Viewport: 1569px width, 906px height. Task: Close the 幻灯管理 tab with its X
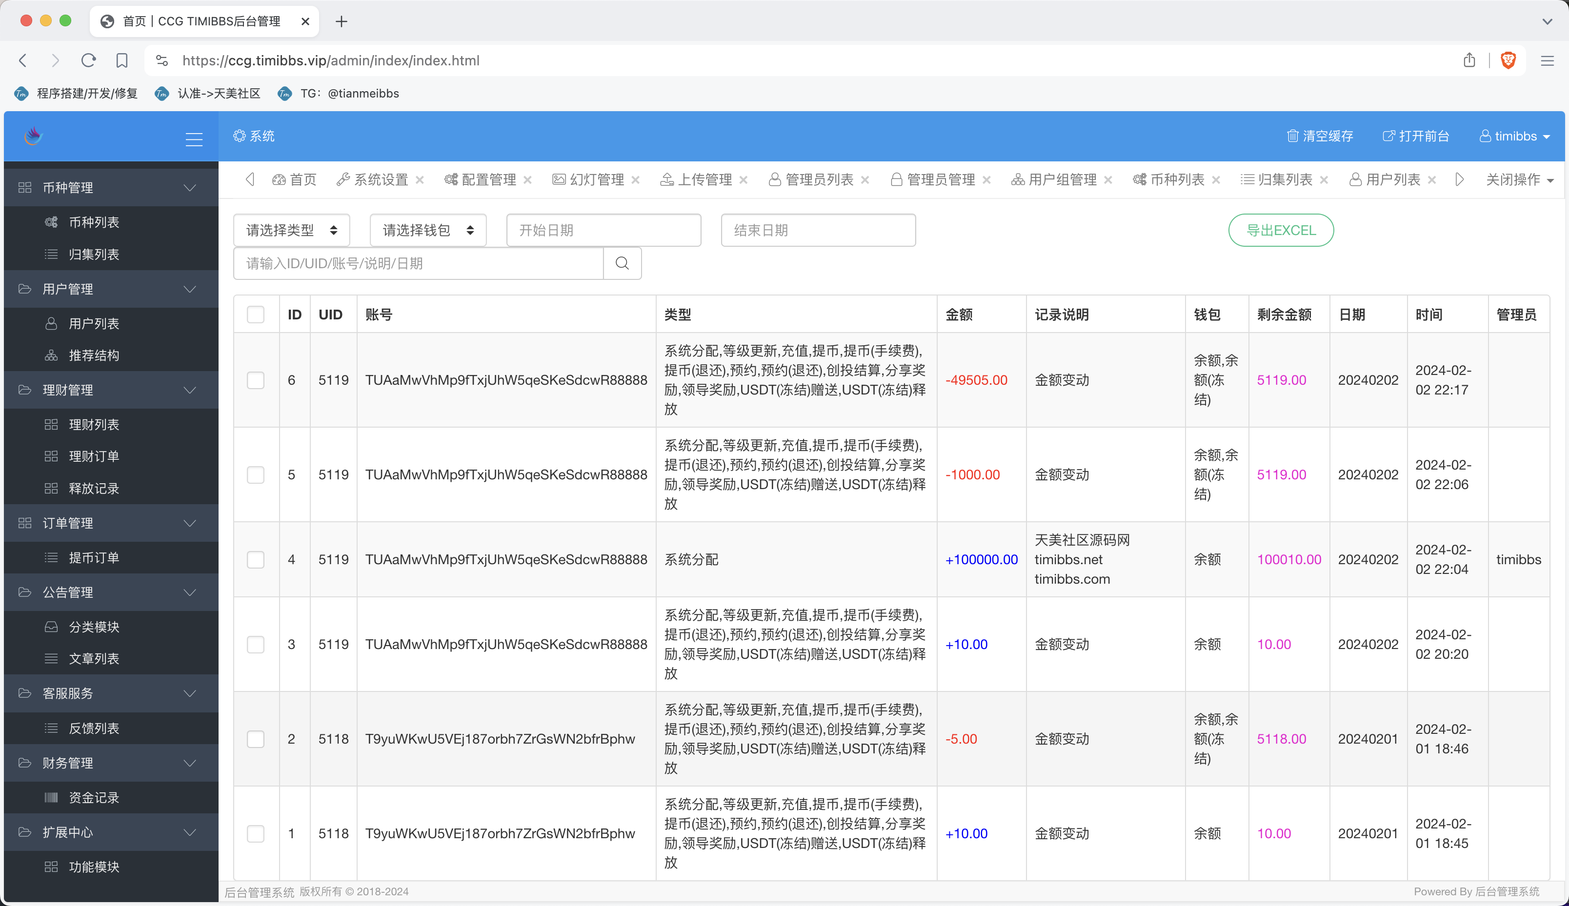pos(635,180)
